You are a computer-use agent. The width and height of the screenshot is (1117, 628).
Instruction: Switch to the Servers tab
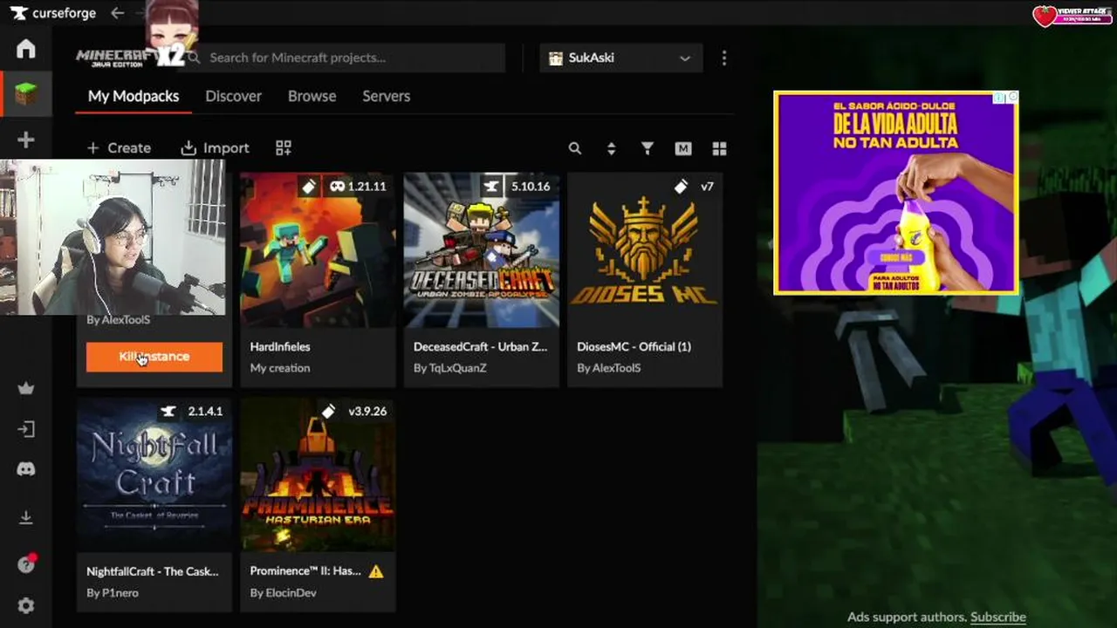(386, 96)
